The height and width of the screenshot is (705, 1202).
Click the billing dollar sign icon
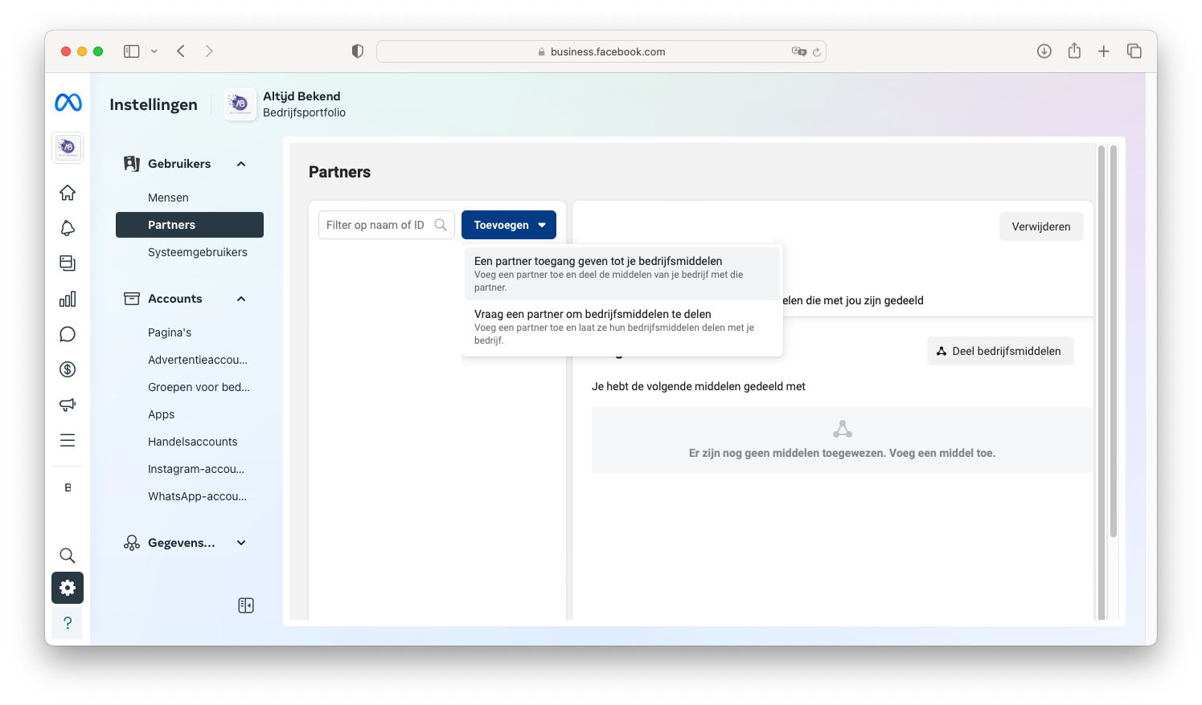pos(68,369)
